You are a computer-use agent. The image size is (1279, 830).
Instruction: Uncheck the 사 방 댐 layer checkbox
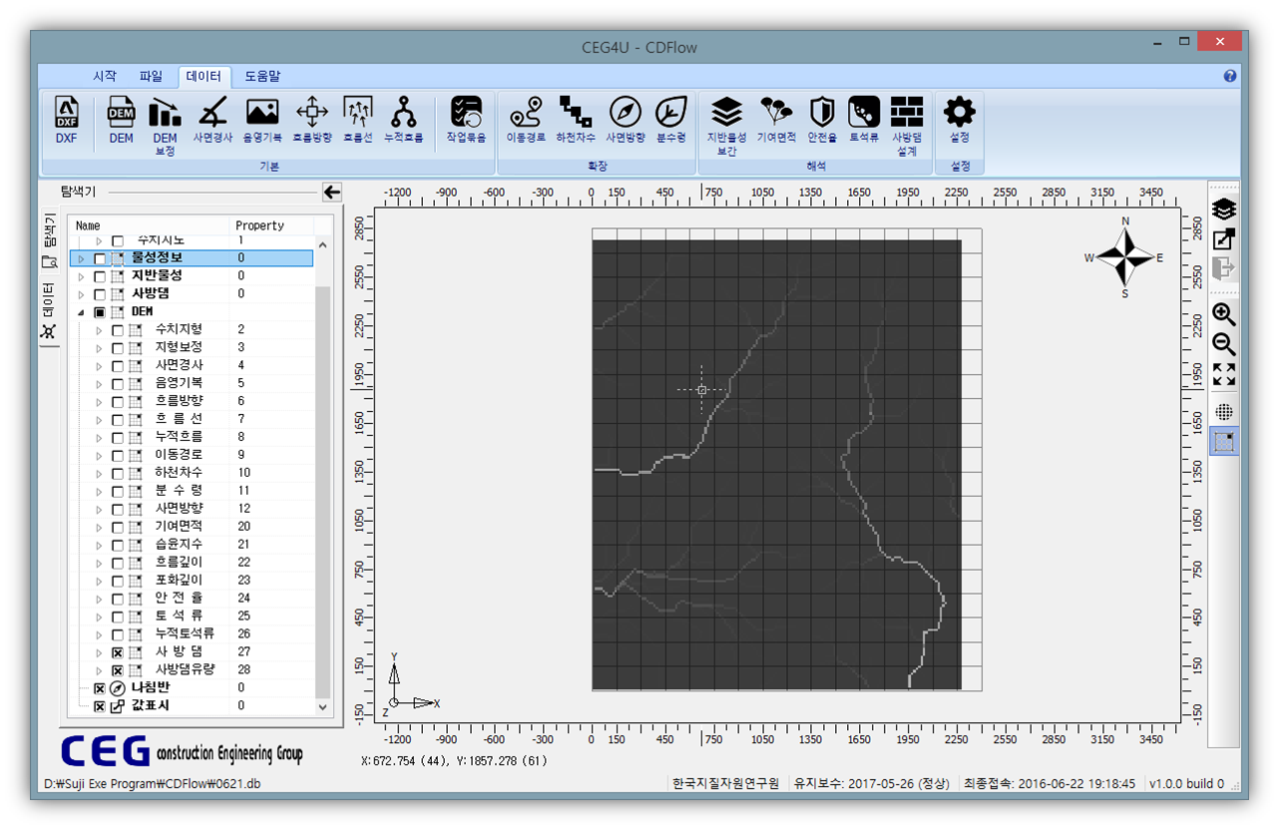tap(118, 652)
